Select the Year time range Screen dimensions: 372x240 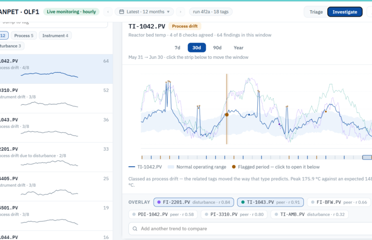tap(238, 48)
